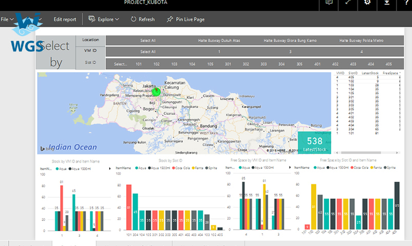Click the Pin Live Page pin icon

coord(170,20)
